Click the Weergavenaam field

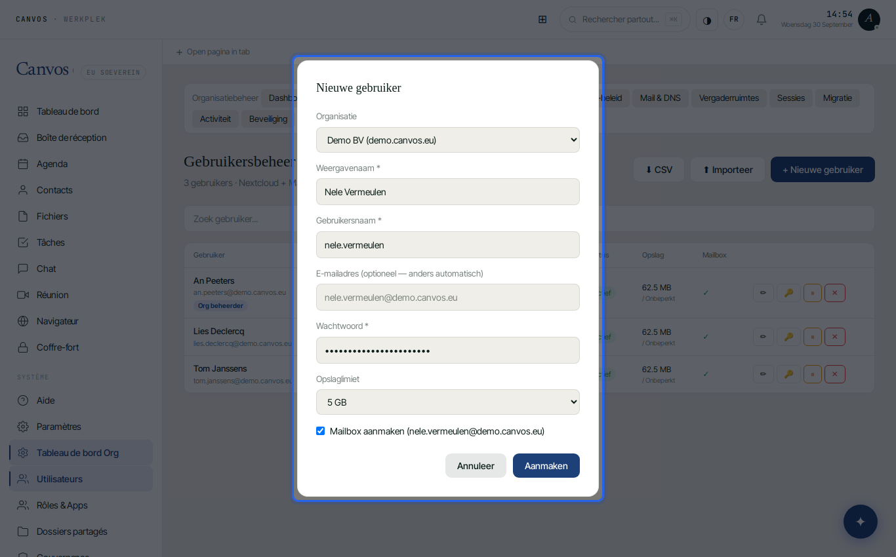coord(448,192)
